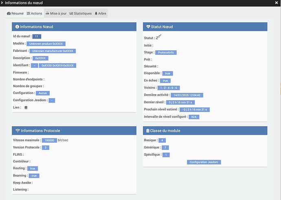Click the Description value 0xXXXX

(x=40, y=58)
